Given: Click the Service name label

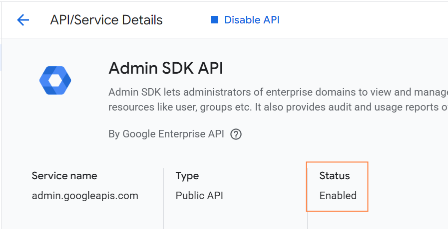Looking at the screenshot, I should click(64, 176).
